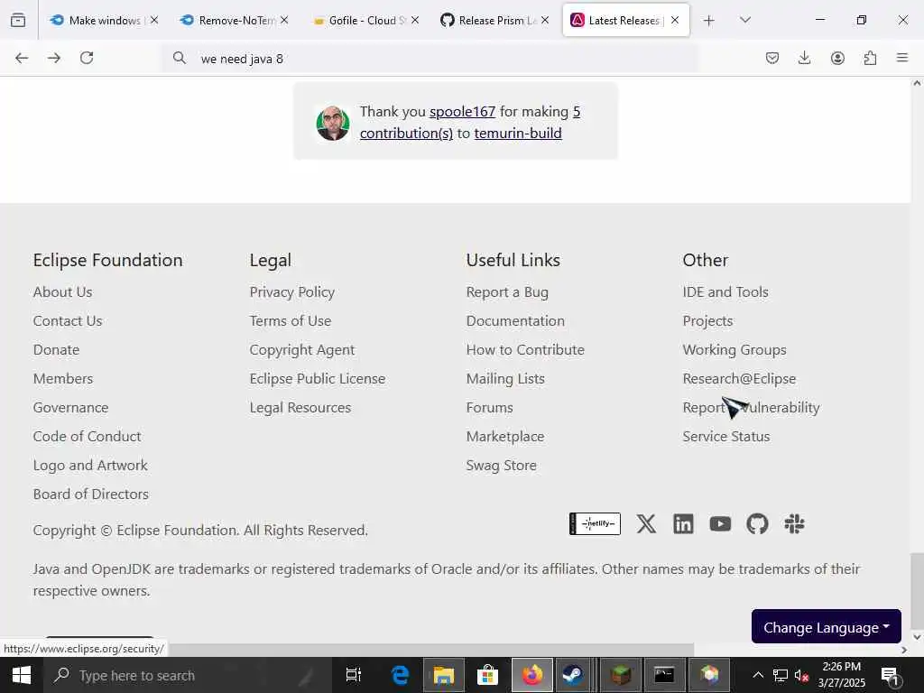Open the Service Status link
The width and height of the screenshot is (924, 693).
[726, 436]
